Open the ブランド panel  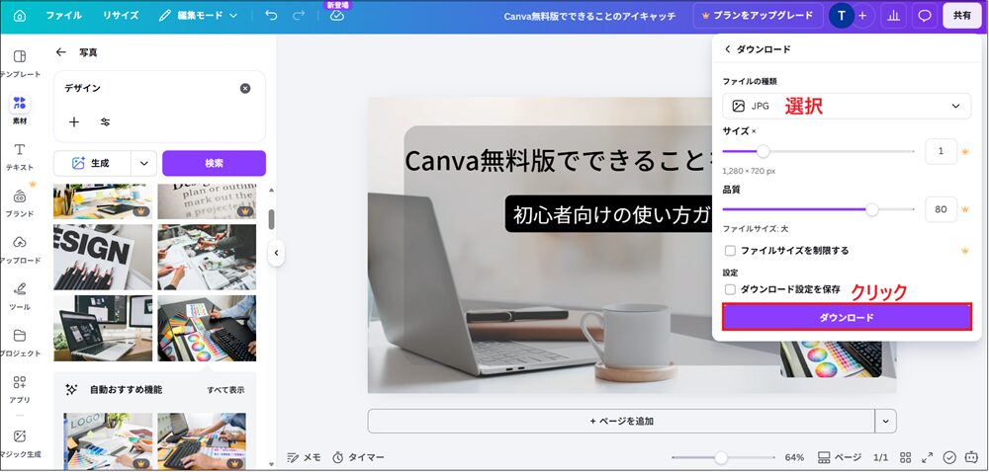tap(20, 202)
